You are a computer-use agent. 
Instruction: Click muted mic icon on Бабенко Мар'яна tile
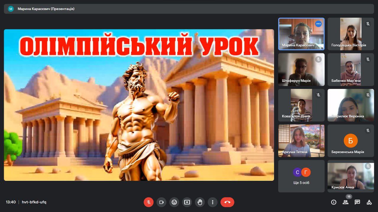click(x=368, y=59)
